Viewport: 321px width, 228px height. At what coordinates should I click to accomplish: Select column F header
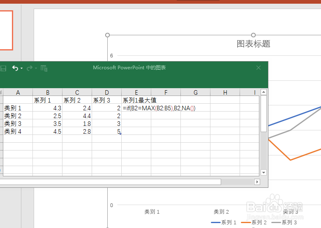point(166,93)
